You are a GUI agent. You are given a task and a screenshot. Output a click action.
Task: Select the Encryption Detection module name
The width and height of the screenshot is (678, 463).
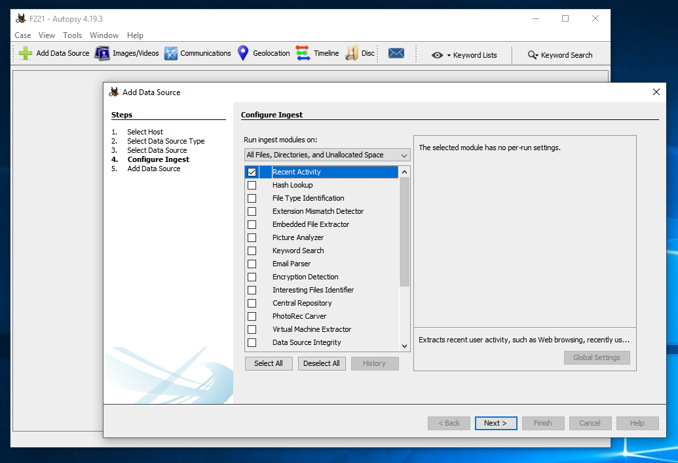click(305, 277)
